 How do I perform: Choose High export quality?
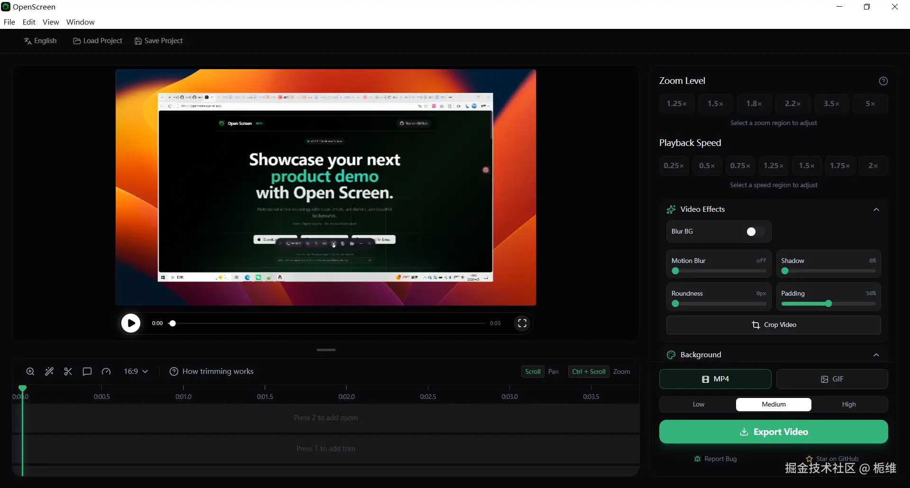click(x=849, y=404)
